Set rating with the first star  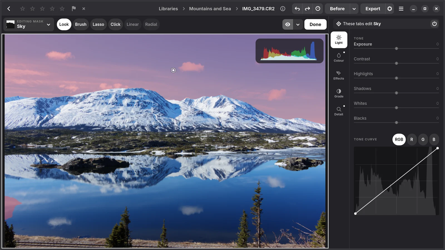click(x=23, y=9)
